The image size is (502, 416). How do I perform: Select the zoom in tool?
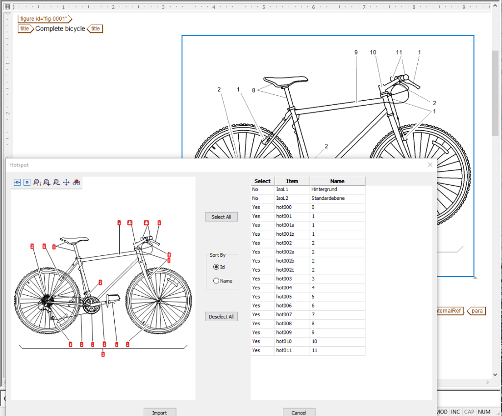click(47, 182)
